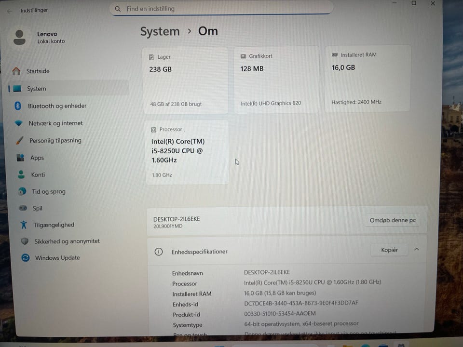Select the Systemtype 64-bit operativsystem value
Image resolution: width=463 pixels, height=347 pixels.
pos(301,324)
